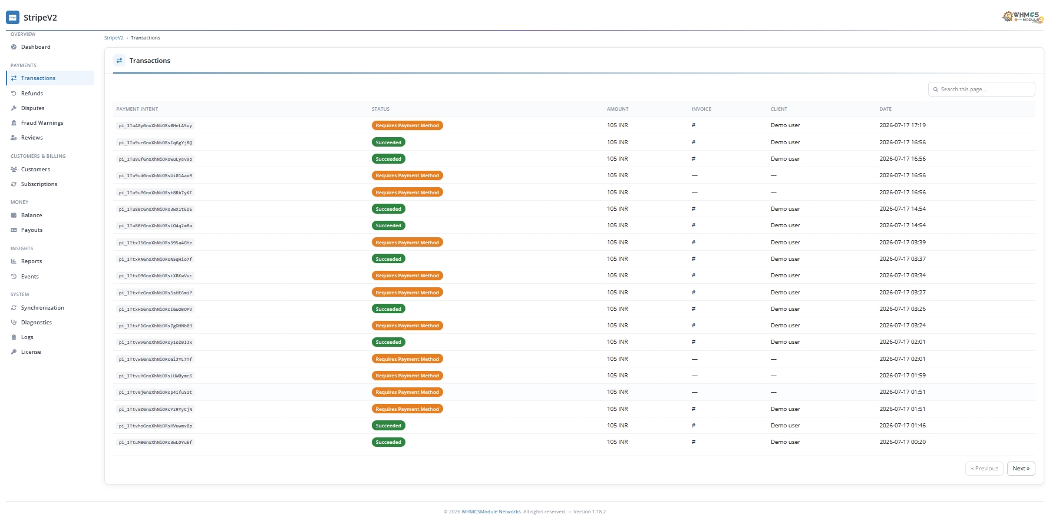
Task: Click the License key icon
Action: [x=14, y=352]
